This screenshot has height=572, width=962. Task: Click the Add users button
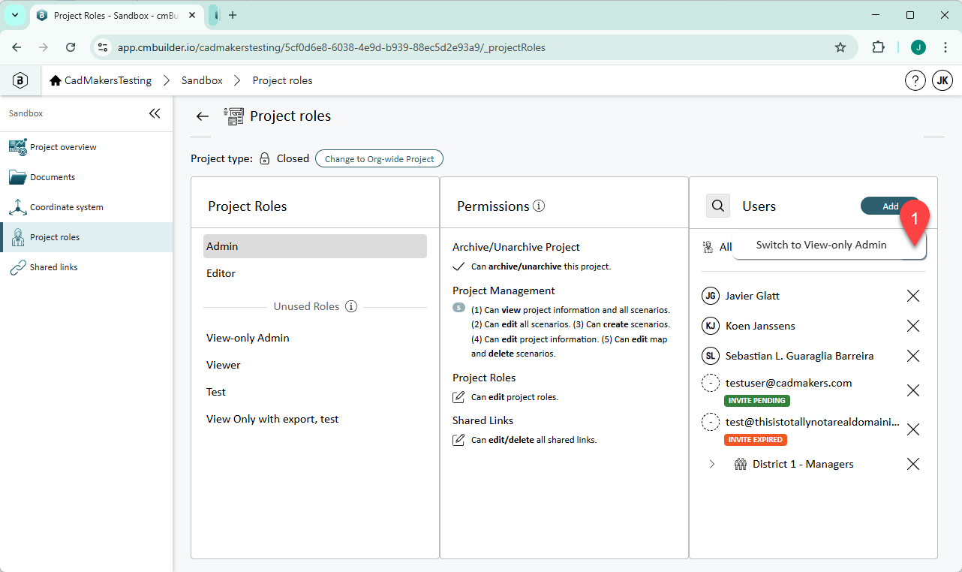(890, 206)
